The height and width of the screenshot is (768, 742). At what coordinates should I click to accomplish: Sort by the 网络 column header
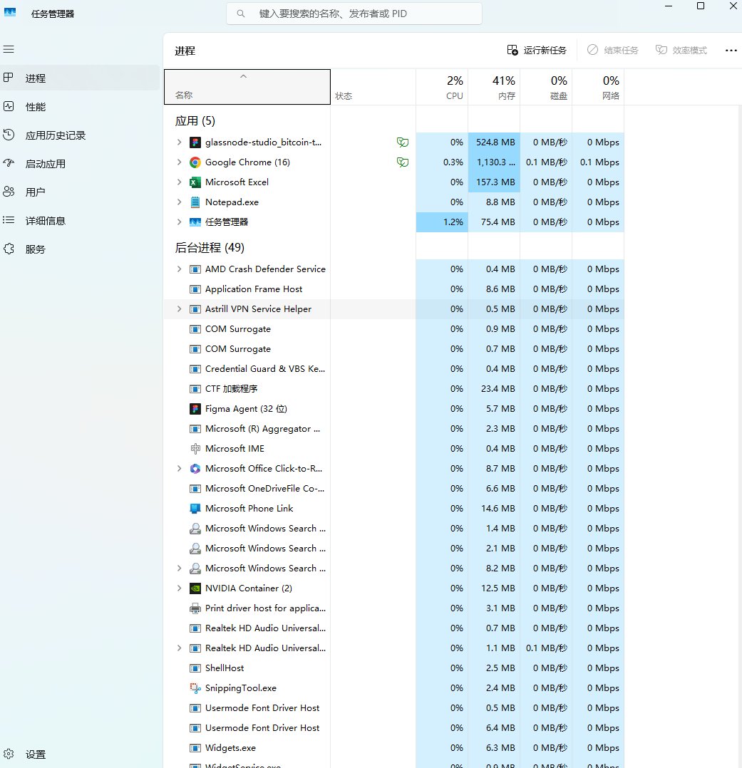[598, 87]
